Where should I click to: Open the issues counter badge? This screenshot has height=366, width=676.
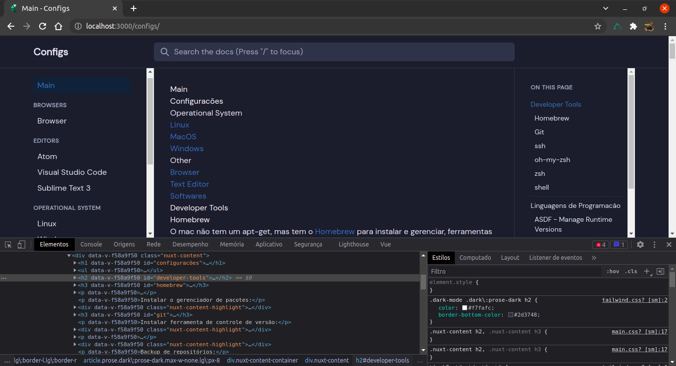pos(619,244)
